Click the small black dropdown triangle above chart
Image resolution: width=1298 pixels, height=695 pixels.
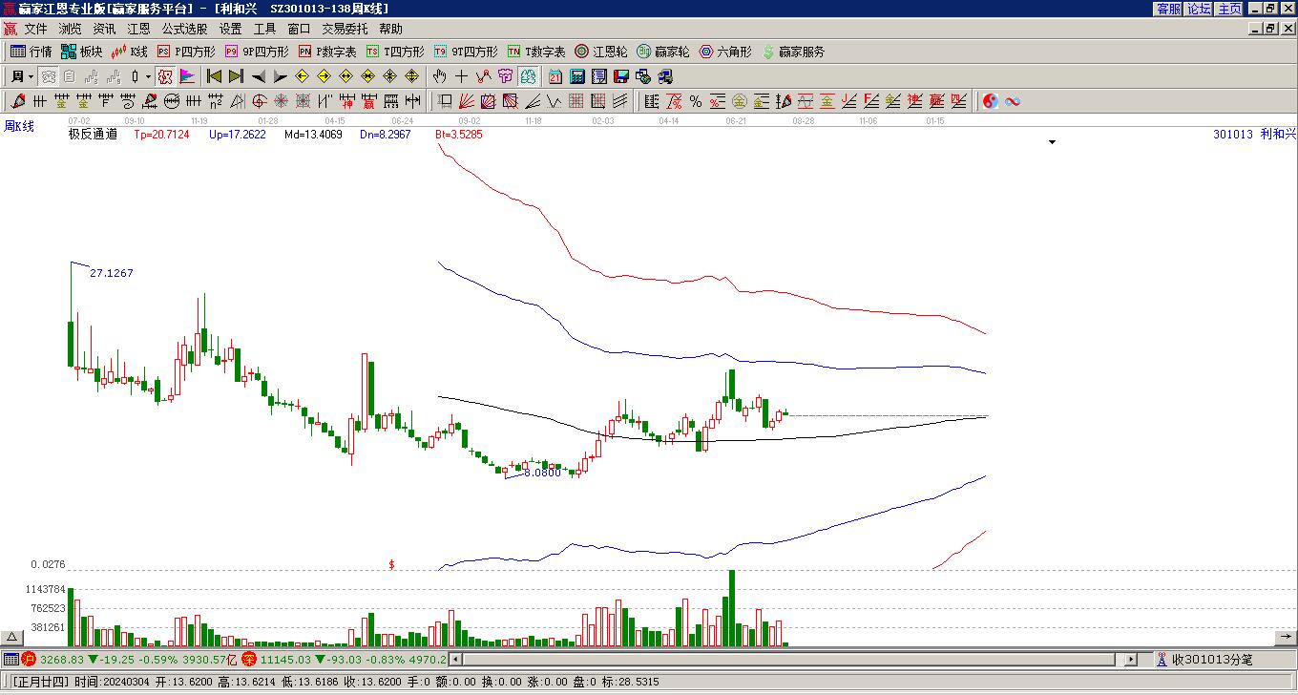[1053, 142]
